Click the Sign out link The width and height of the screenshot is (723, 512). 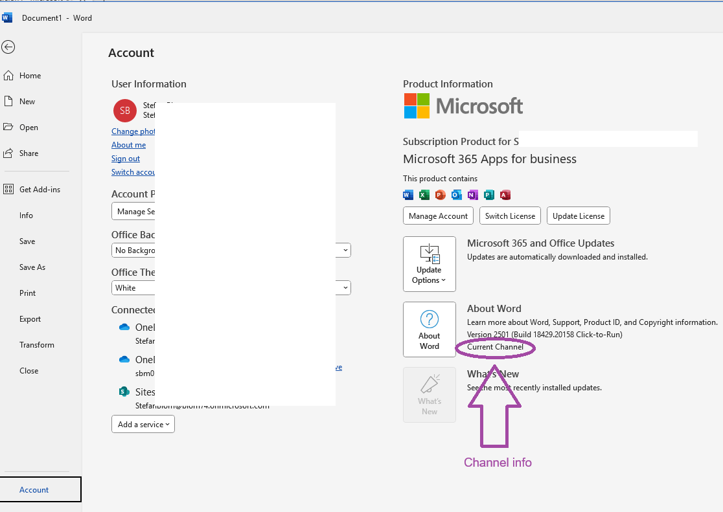(126, 159)
